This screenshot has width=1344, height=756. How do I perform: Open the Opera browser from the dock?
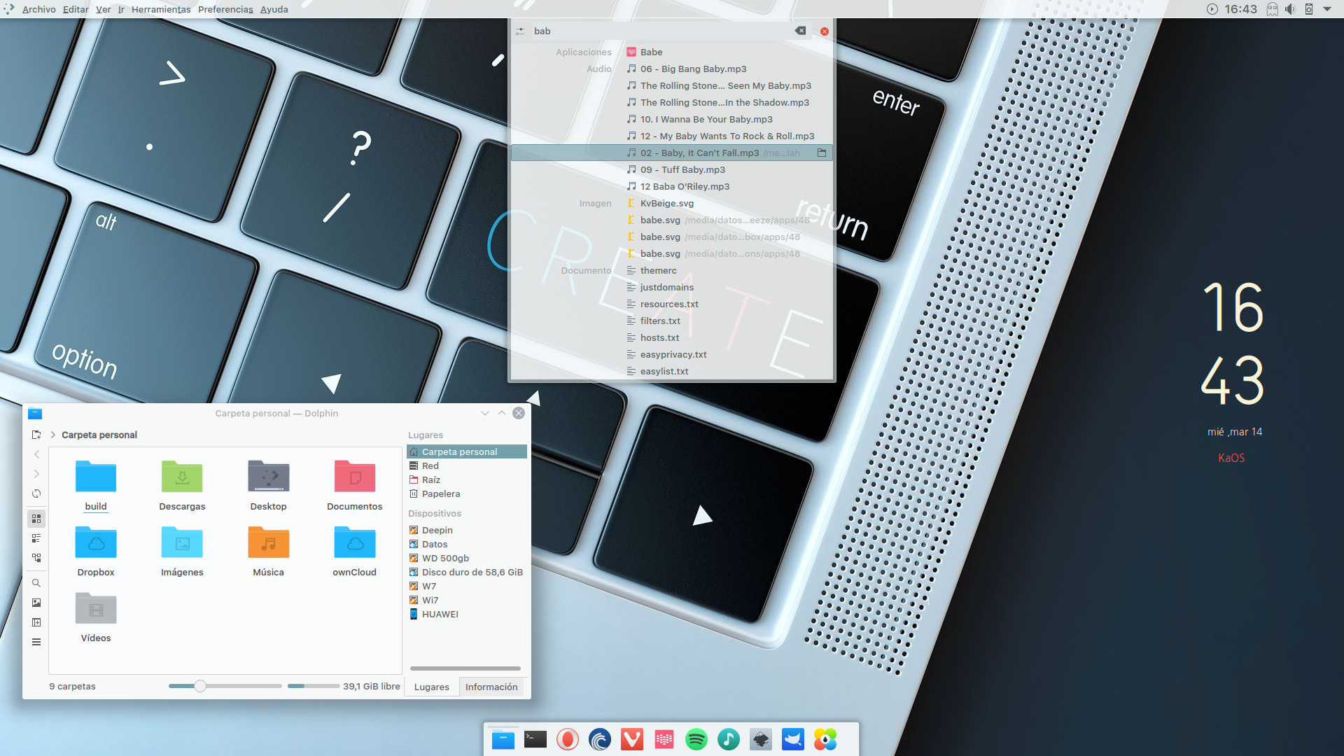tap(567, 739)
